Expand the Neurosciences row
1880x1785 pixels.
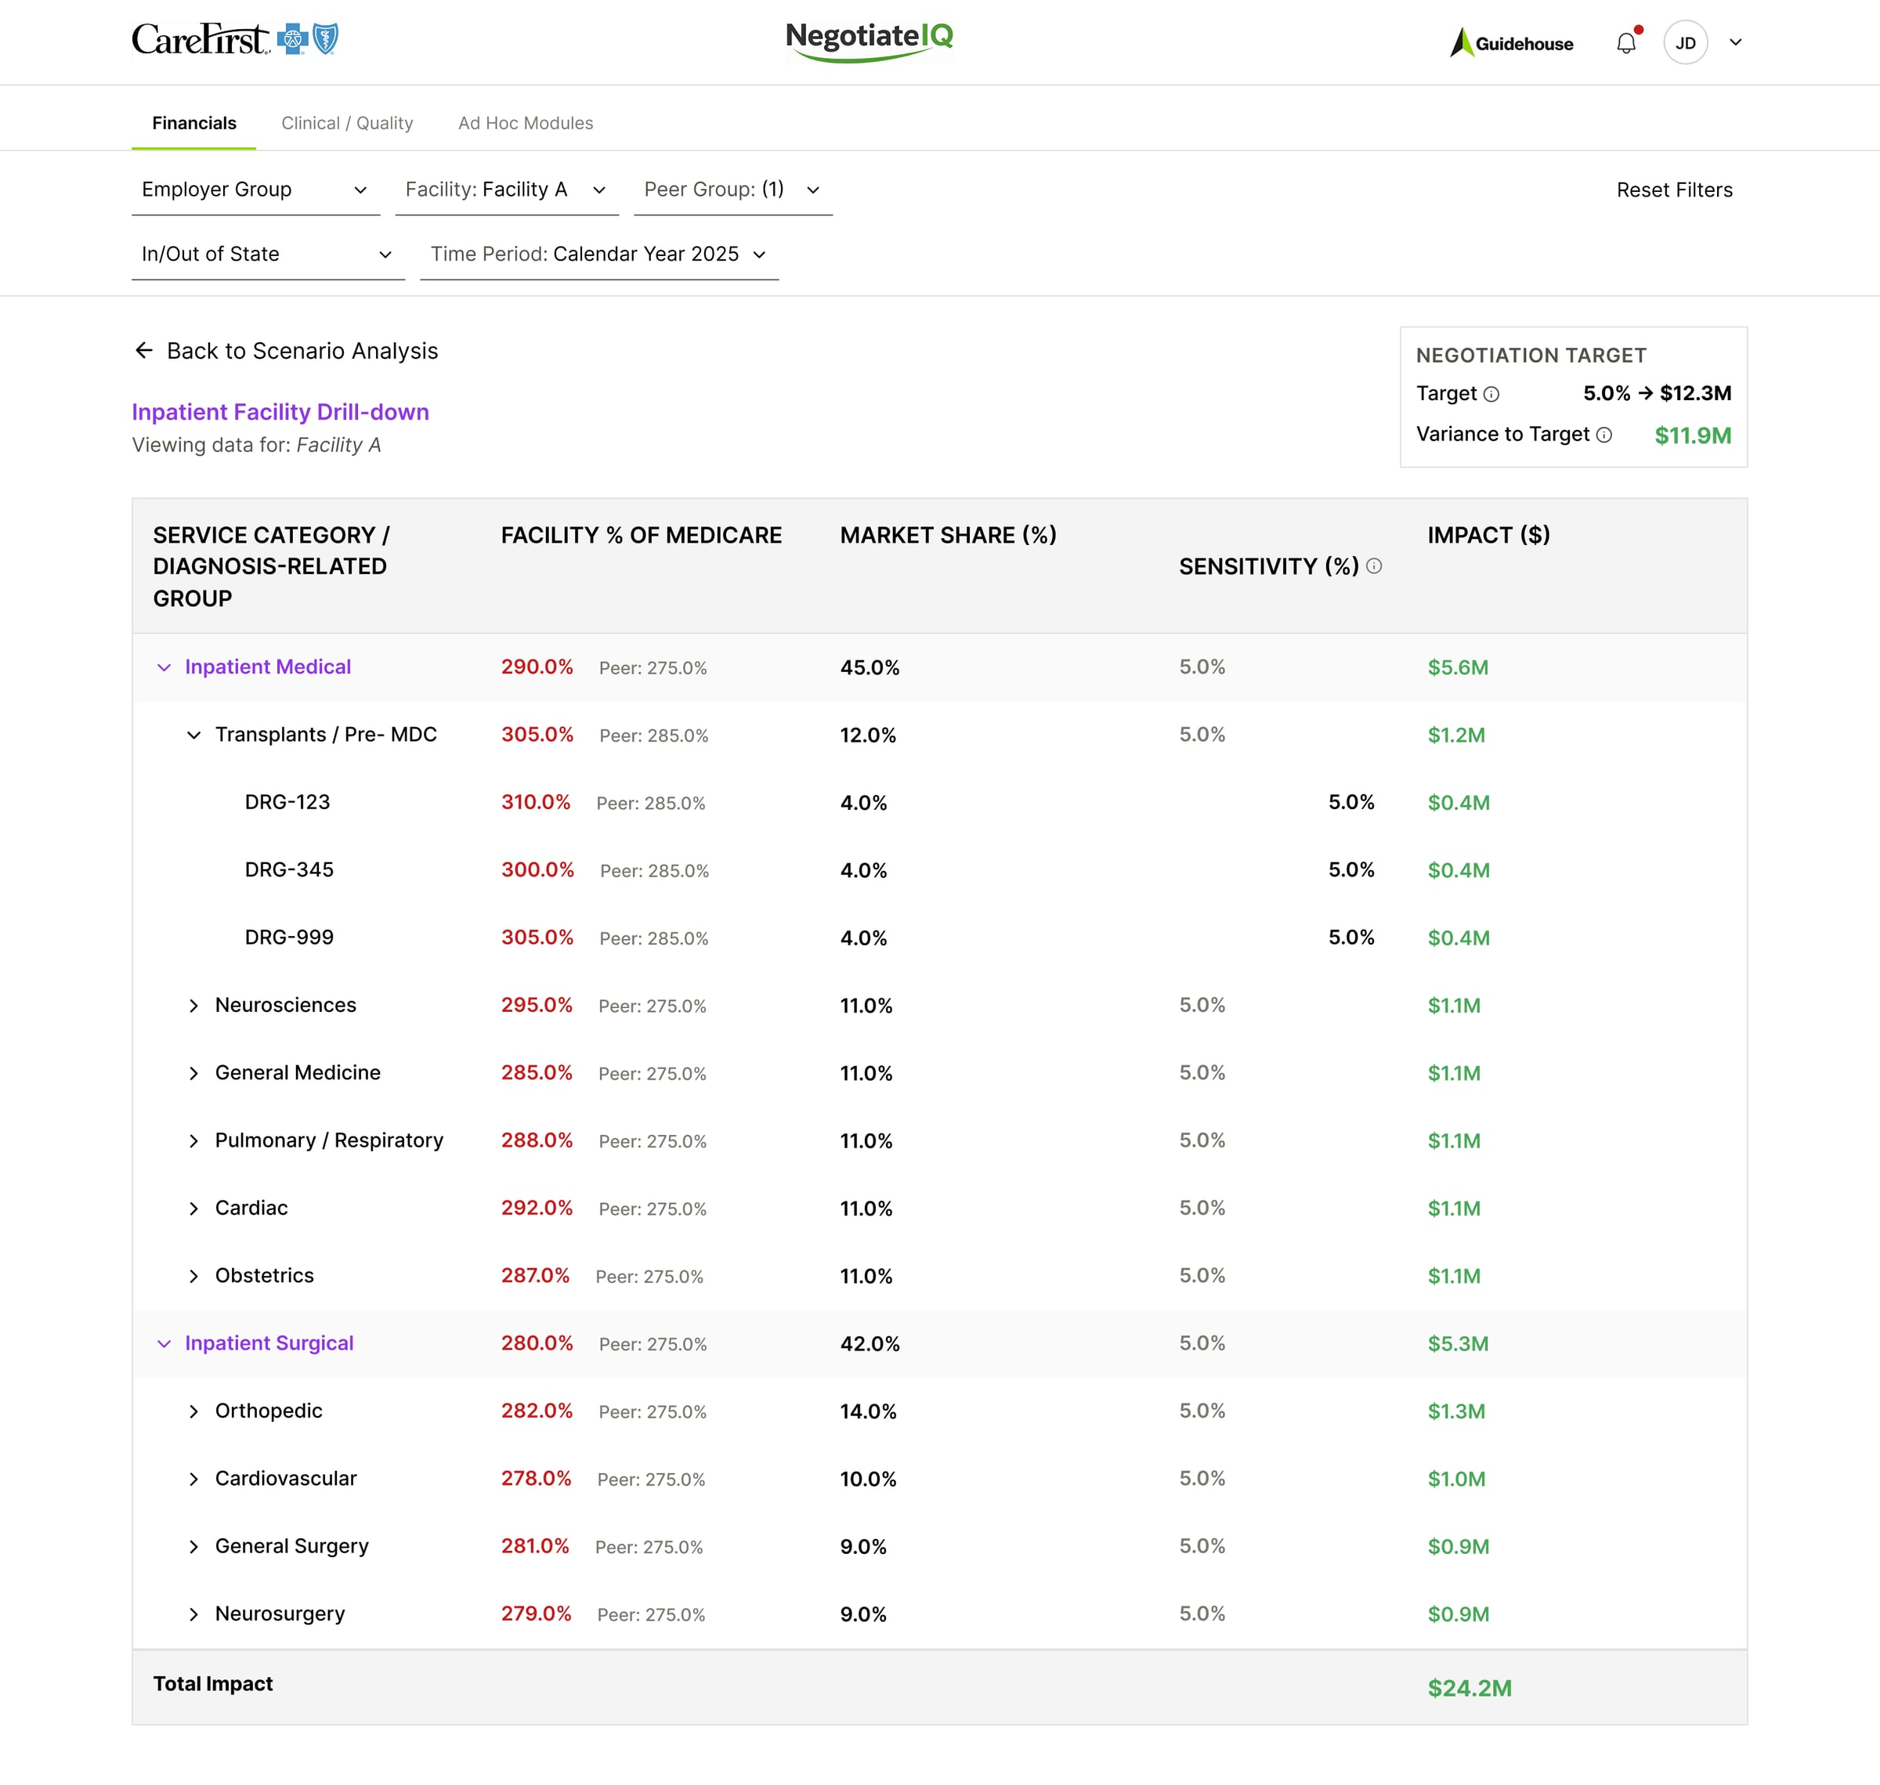194,1006
